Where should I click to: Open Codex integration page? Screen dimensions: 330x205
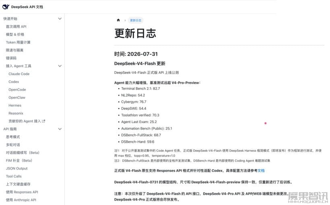click(x=14, y=82)
